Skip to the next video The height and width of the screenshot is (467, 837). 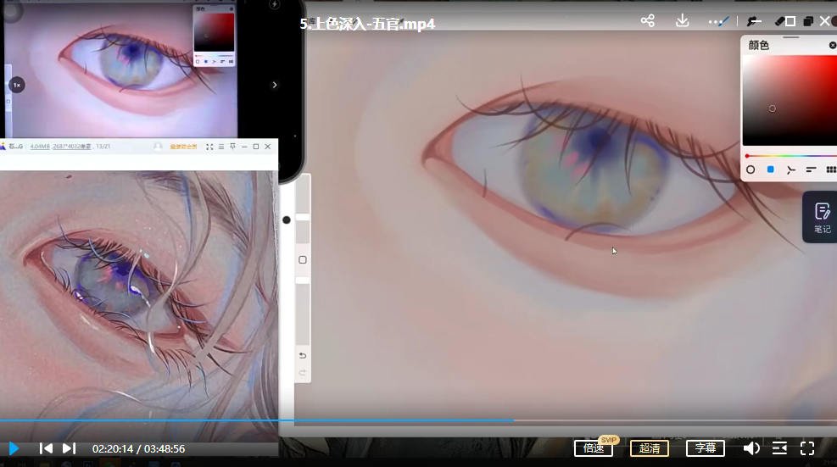[x=70, y=448]
